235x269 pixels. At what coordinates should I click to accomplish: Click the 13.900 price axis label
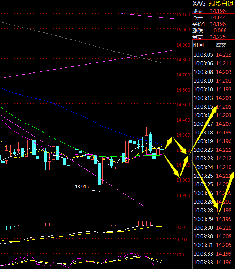183,195
